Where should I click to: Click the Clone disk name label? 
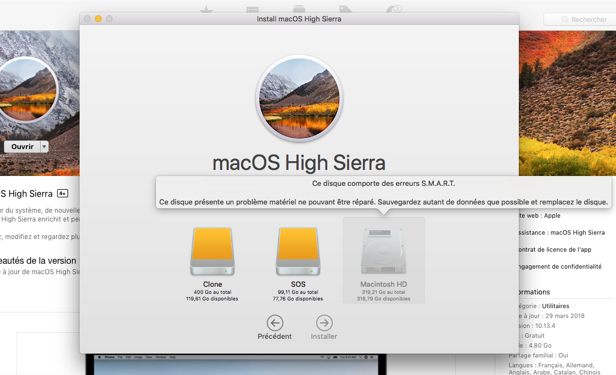click(x=212, y=284)
